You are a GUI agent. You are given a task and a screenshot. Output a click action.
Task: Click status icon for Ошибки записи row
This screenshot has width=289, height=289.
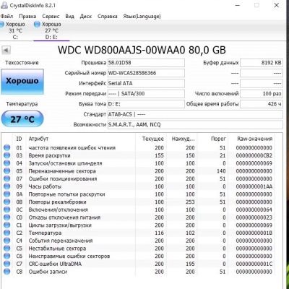point(7,272)
